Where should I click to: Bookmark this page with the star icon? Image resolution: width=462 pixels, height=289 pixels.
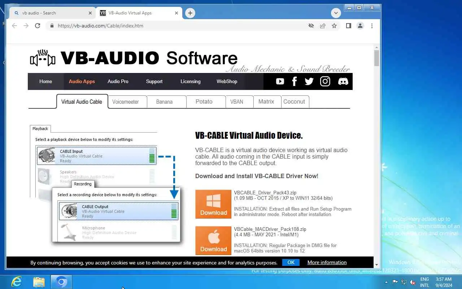334,26
